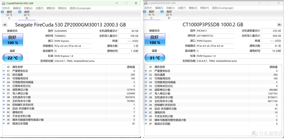Click host writes value 109 GB
Screen dimensions: 285x139
pyautogui.click(x=129, y=36)
